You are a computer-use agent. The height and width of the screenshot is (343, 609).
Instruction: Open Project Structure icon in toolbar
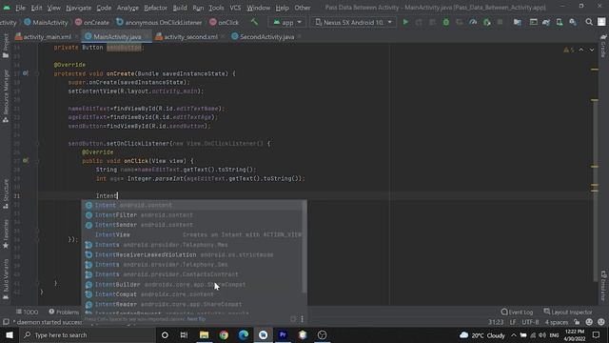[518, 22]
